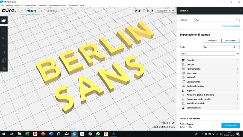Expand the Riempimento settings section

pos(210,69)
